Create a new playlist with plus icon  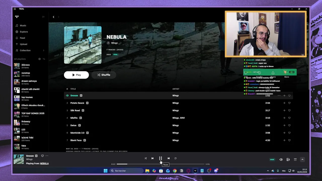click(39, 59)
